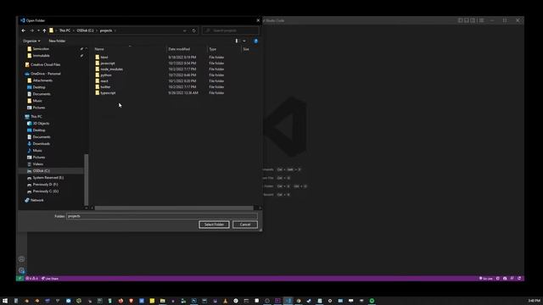This screenshot has height=305, width=543.
Task: Expand the chevron after 'projects' breadcrumb
Action: [115, 30]
